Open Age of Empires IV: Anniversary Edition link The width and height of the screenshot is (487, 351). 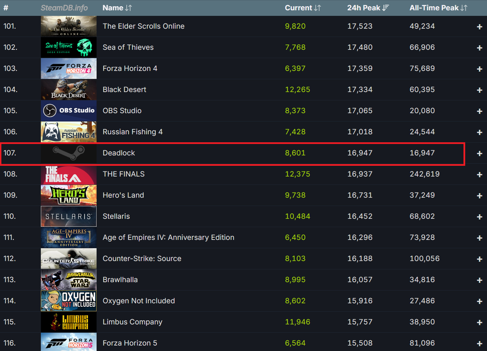tap(168, 237)
